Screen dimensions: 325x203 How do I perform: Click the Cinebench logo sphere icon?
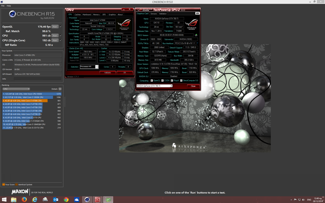[x=13, y=14]
